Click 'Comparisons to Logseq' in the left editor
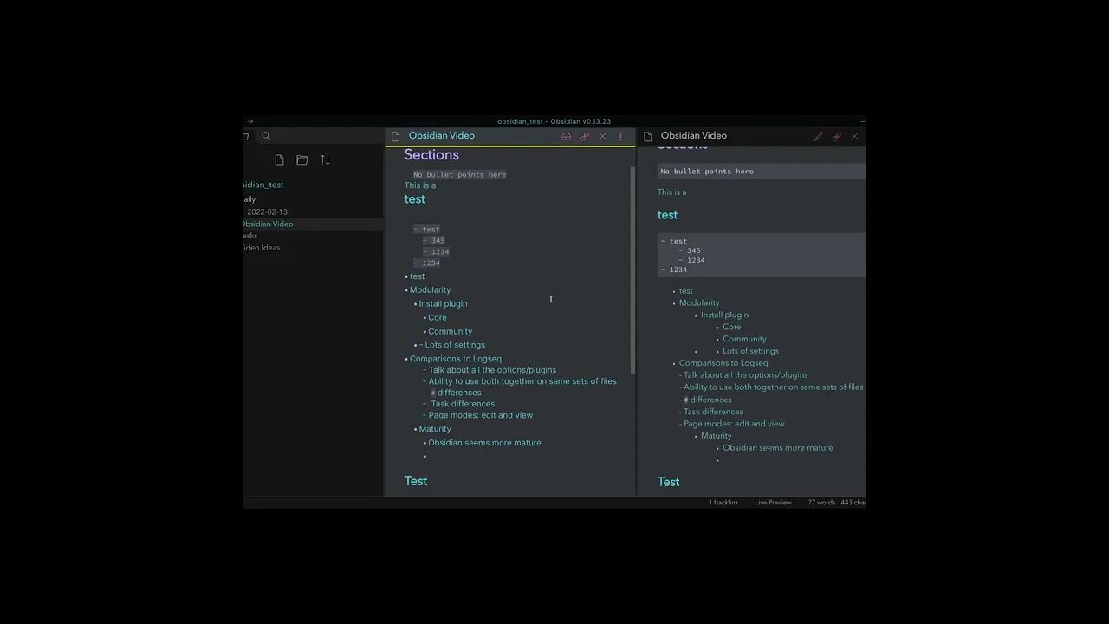 [x=456, y=359]
